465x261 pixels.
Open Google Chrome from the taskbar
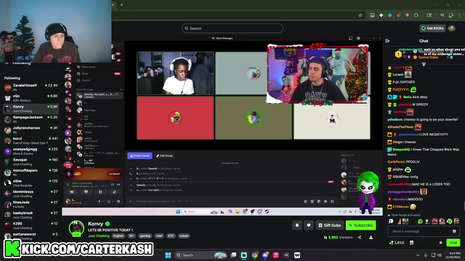tap(255, 255)
